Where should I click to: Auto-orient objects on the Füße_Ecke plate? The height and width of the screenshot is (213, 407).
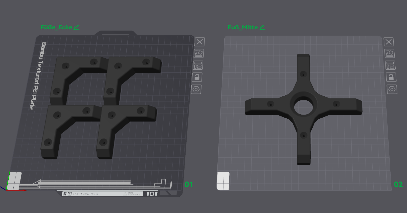tap(199, 54)
